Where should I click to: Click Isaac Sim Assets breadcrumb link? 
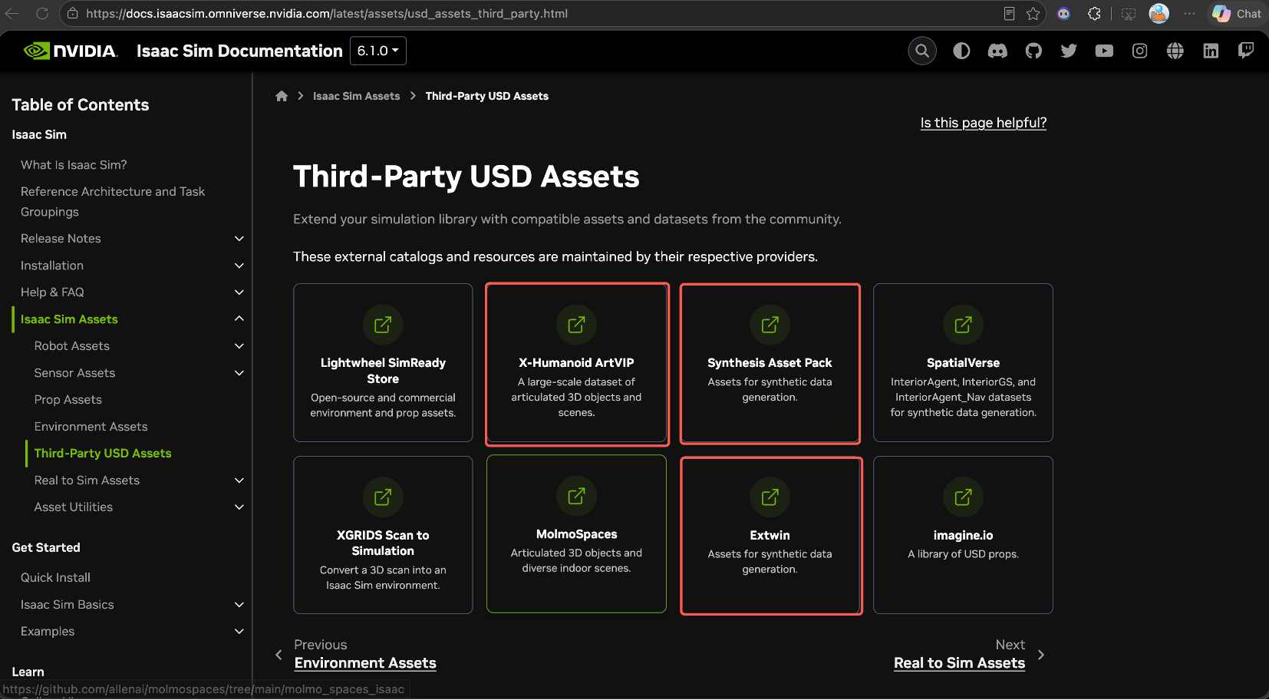[x=356, y=96]
